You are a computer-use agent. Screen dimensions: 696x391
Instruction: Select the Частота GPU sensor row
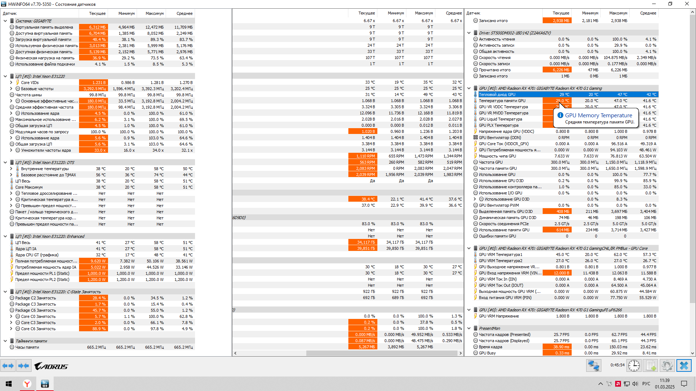tap(490, 162)
